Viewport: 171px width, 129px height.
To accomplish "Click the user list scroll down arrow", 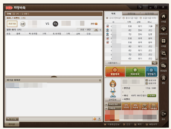I will click(157, 59).
